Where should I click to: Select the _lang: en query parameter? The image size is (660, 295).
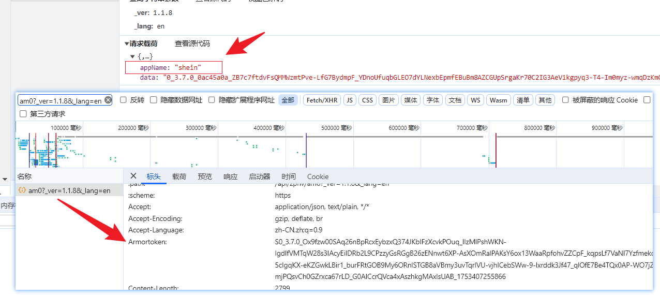point(149,26)
